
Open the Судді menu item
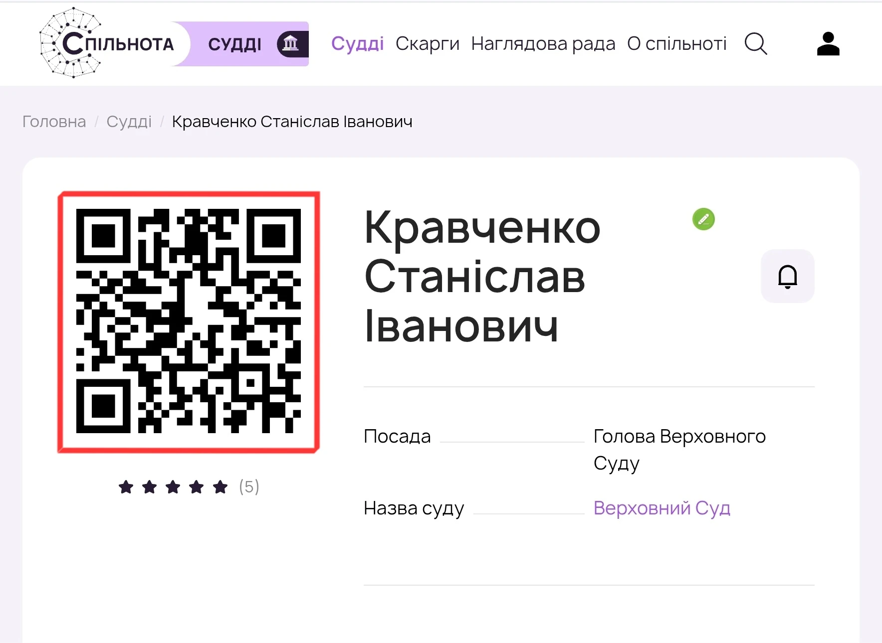pyautogui.click(x=357, y=44)
